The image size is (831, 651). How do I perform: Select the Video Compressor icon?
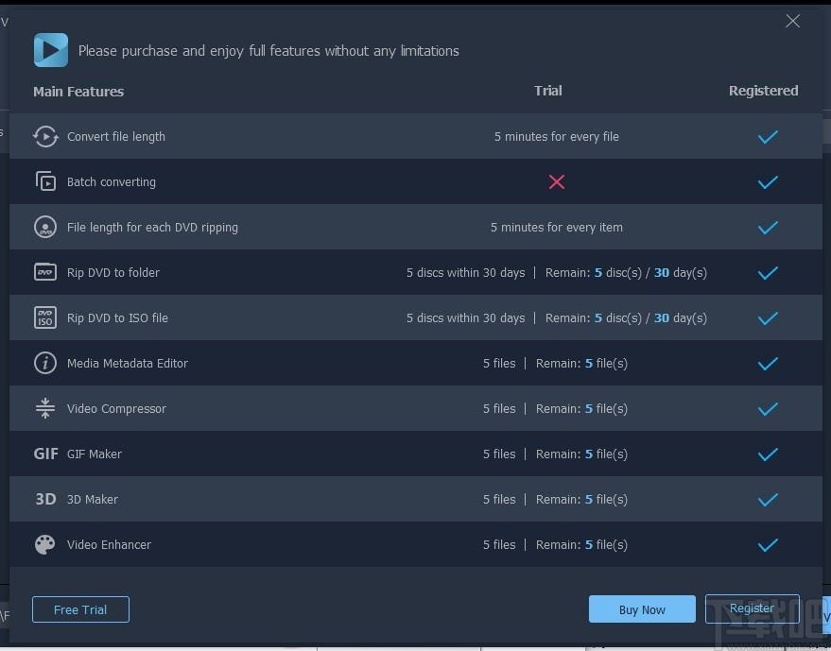point(45,408)
